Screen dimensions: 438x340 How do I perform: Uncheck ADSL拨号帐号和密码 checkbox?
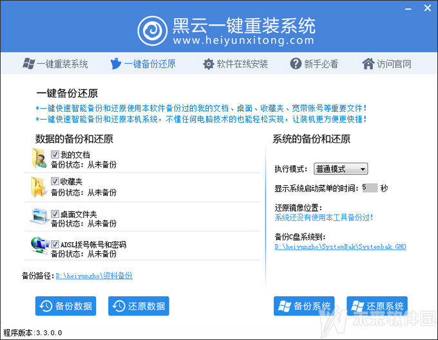click(55, 244)
